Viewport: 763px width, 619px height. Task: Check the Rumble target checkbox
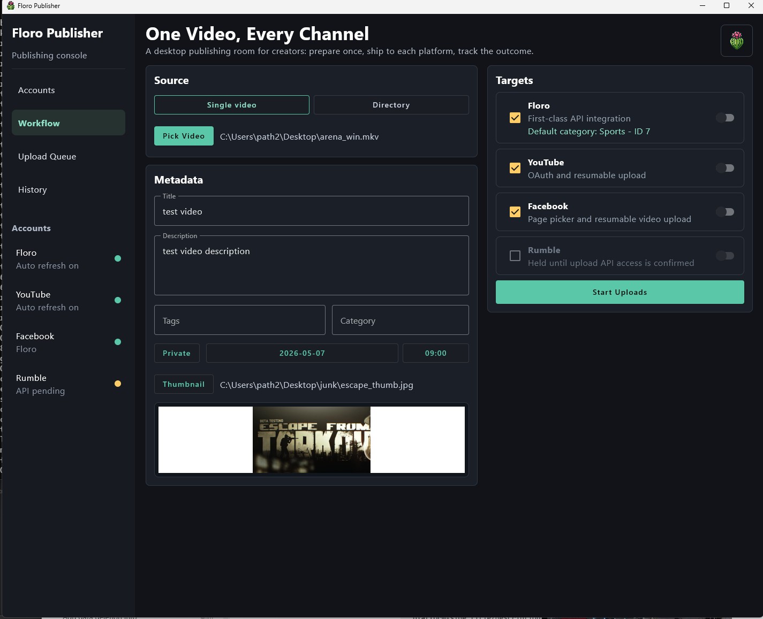point(515,256)
